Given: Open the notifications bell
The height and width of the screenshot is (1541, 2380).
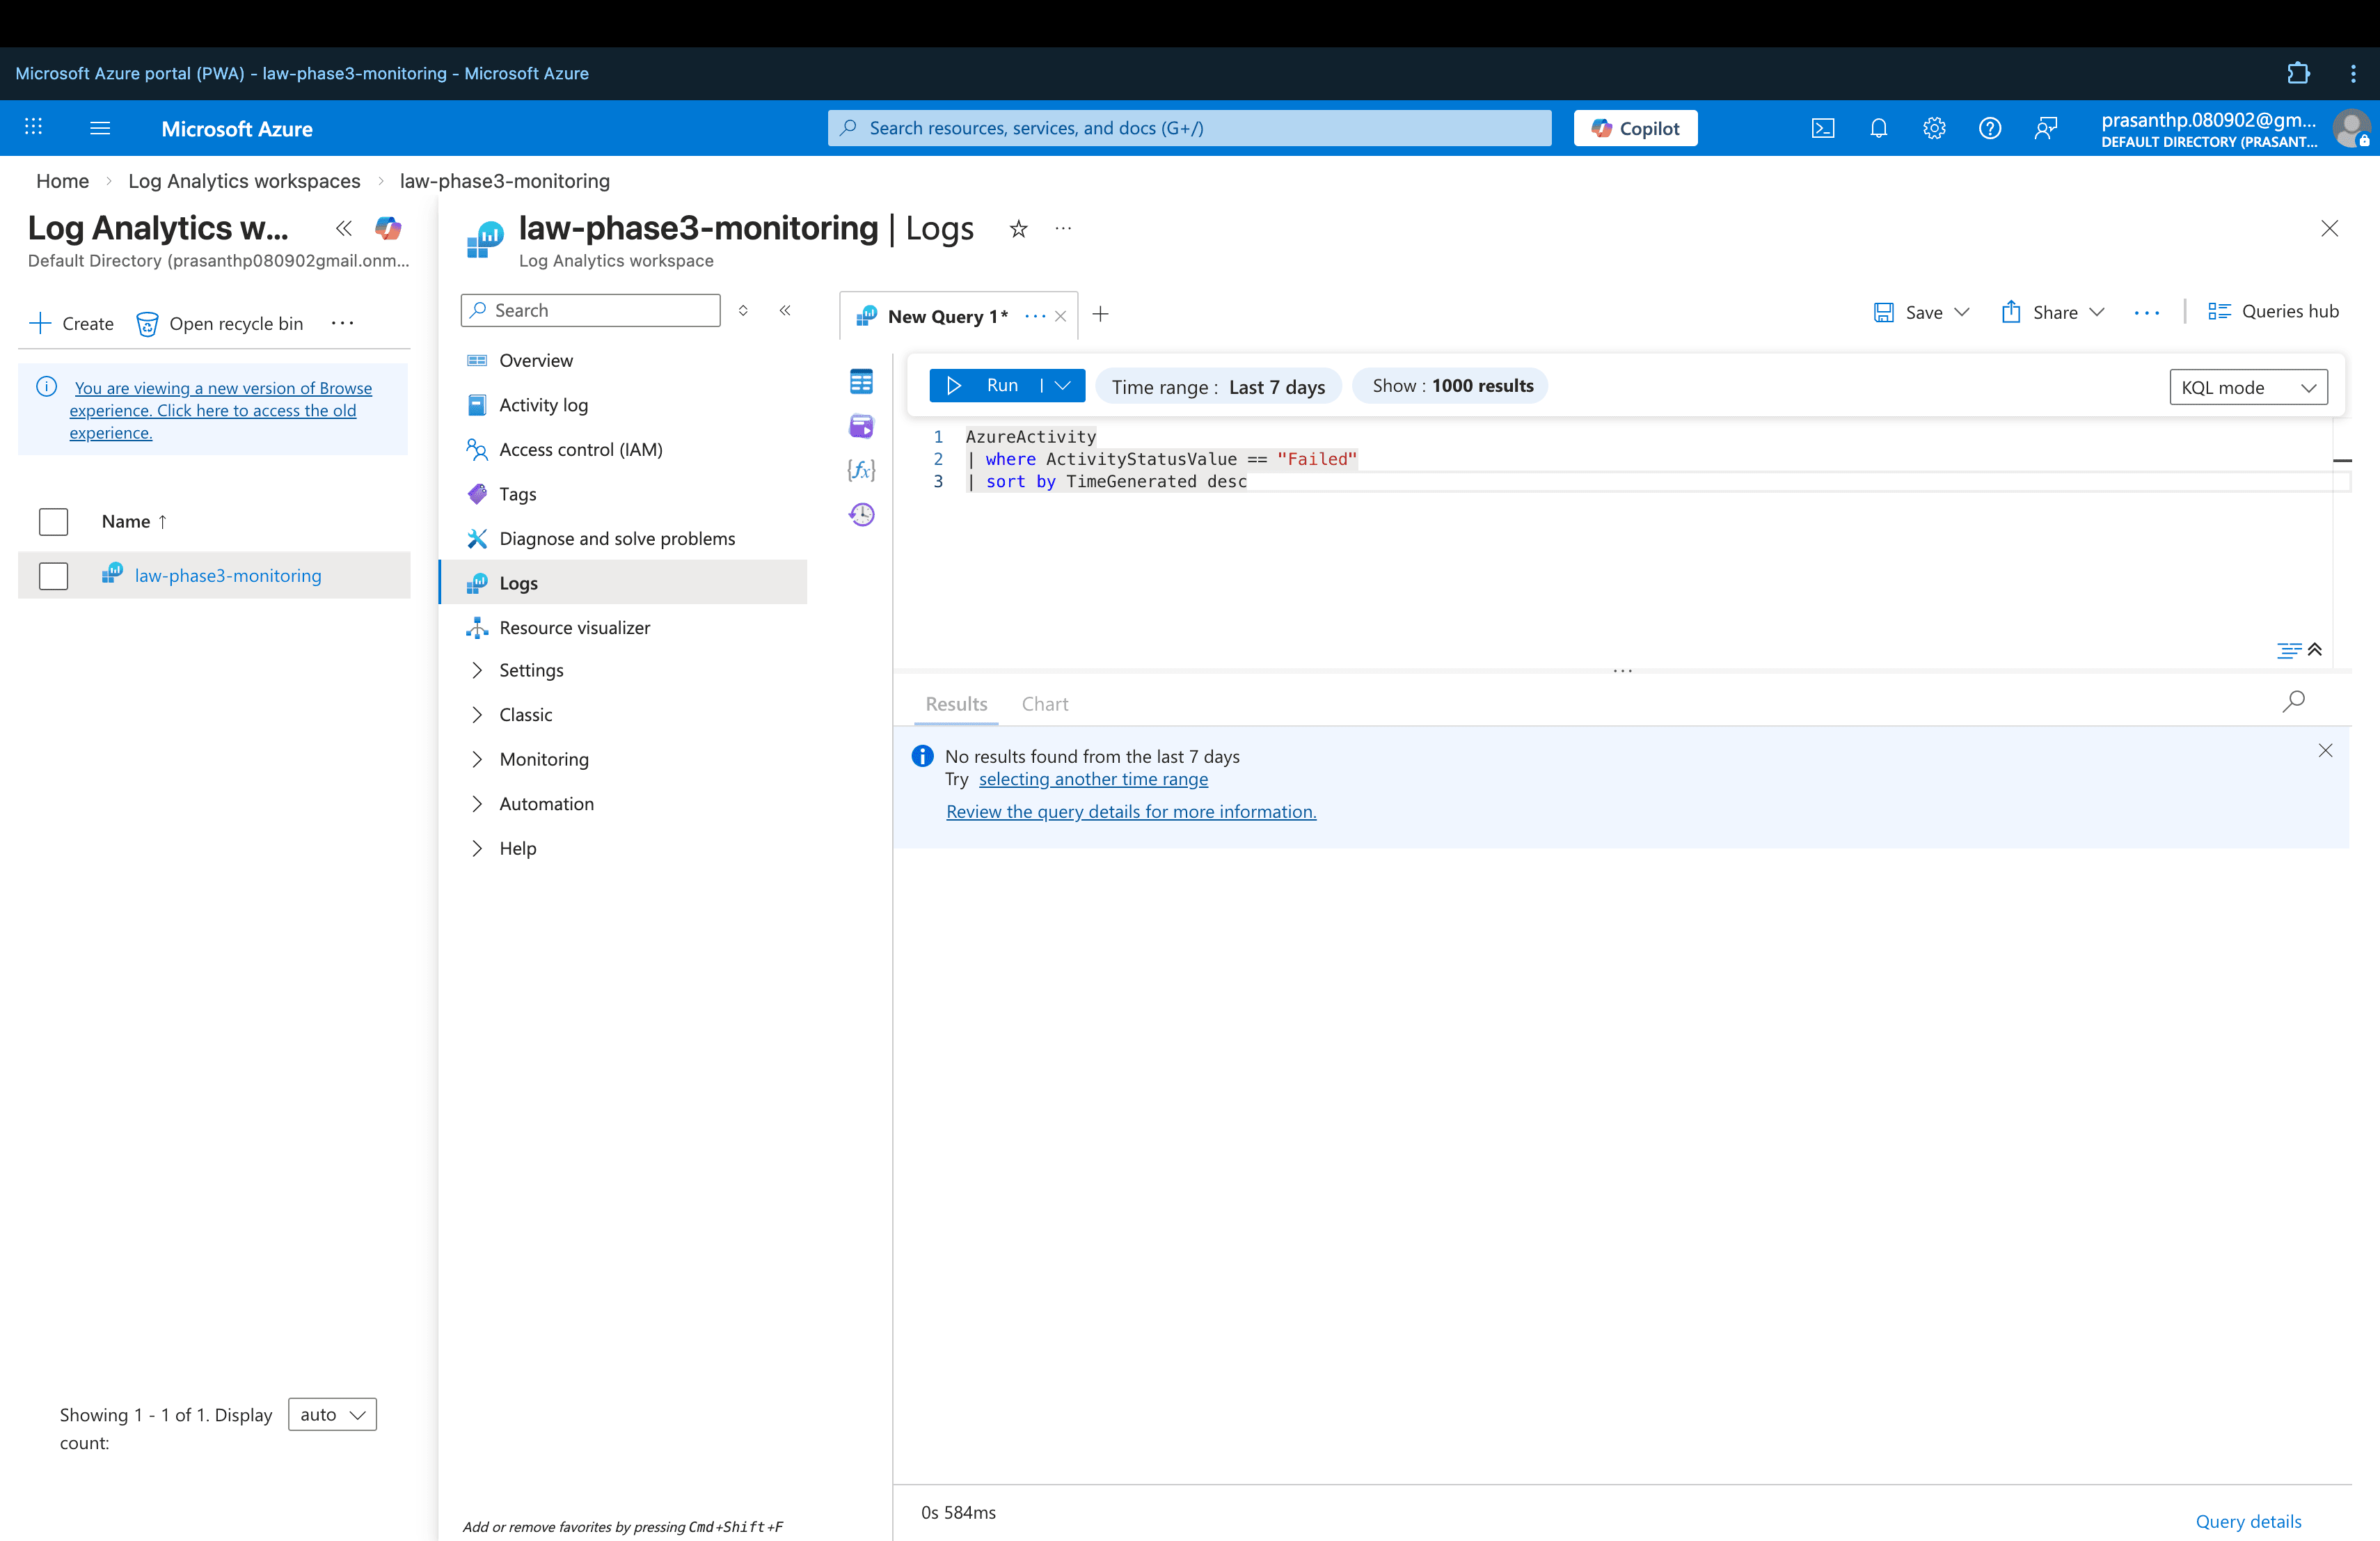Looking at the screenshot, I should [x=1878, y=128].
